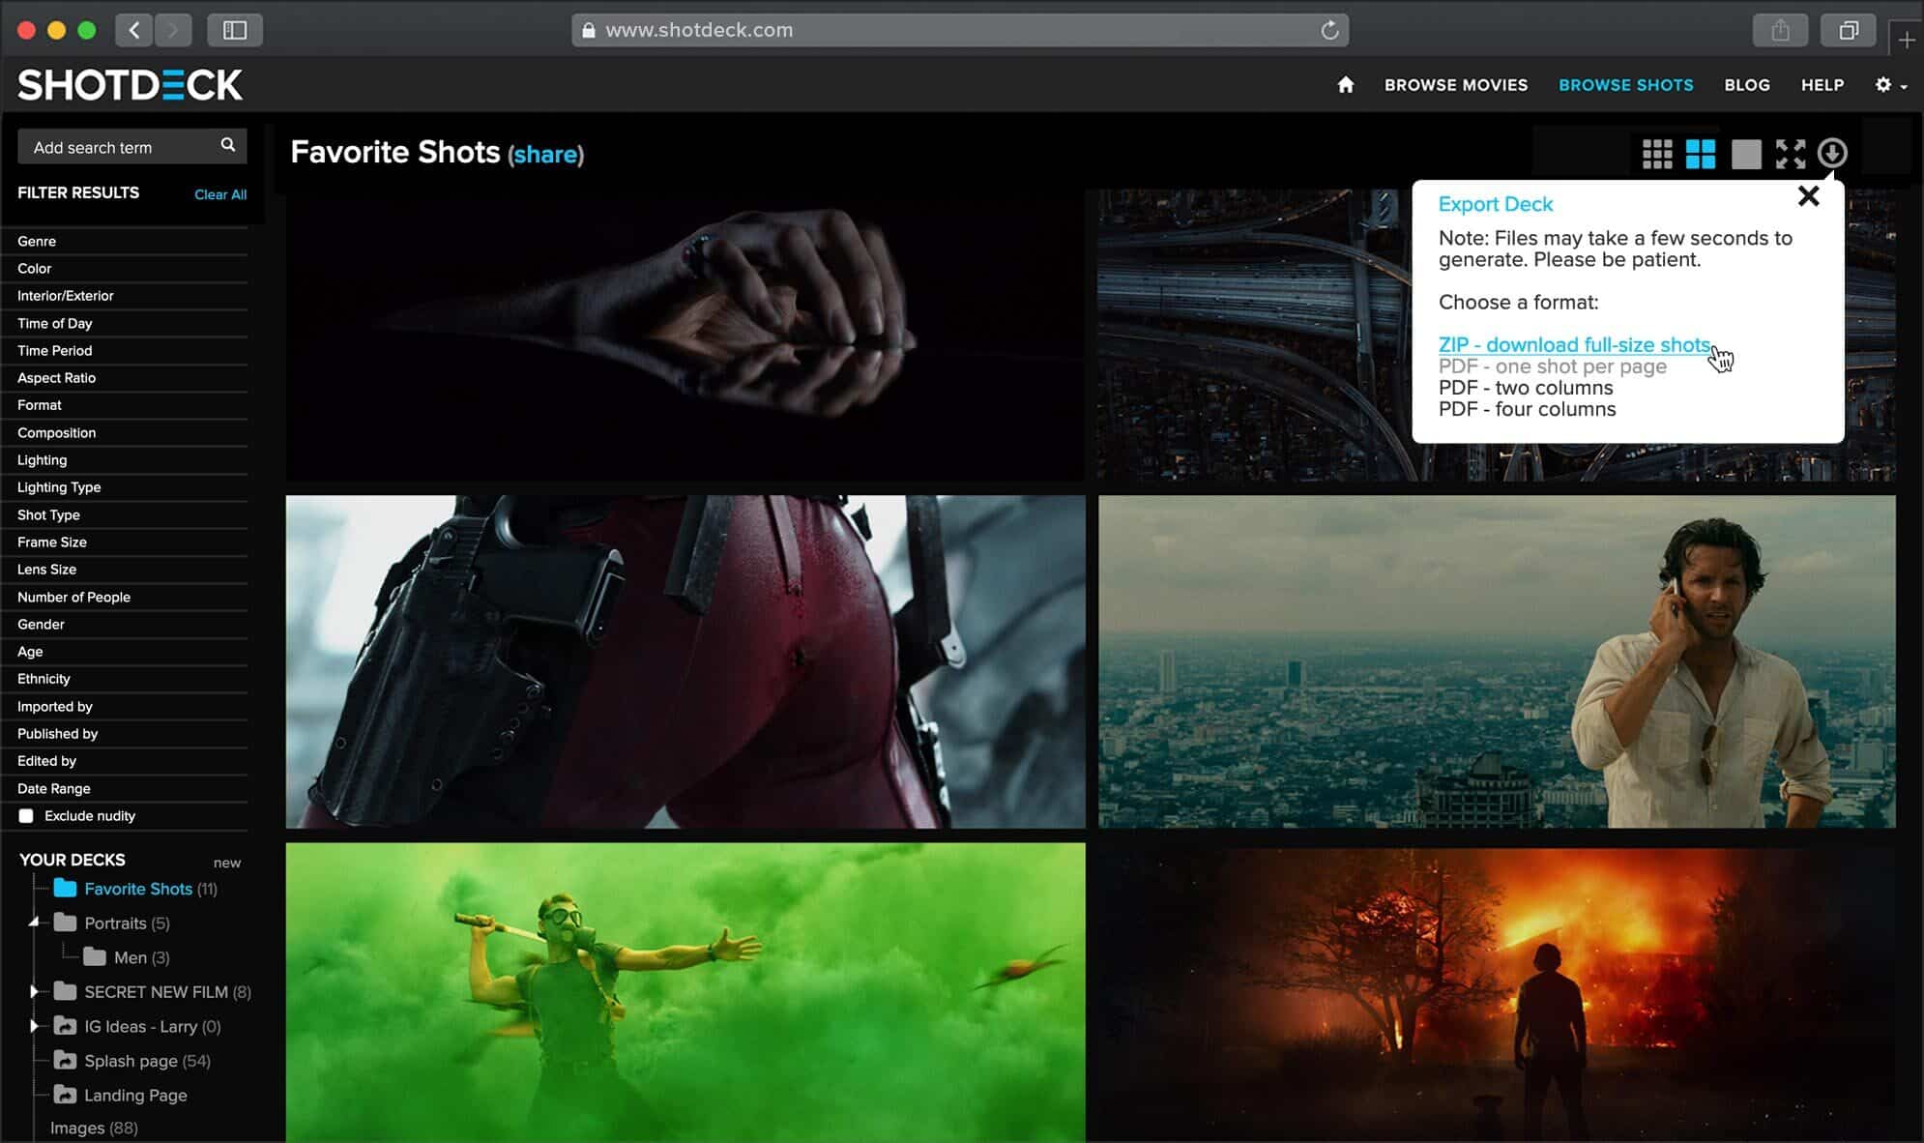1924x1143 pixels.
Task: Click the grid view icon
Action: tap(1656, 153)
